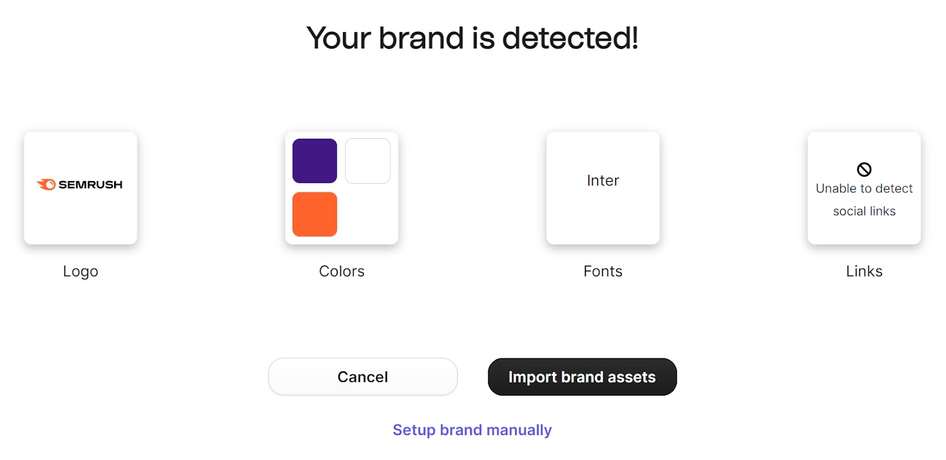Select the purple brand color swatch
The image size is (946, 460).
(315, 160)
